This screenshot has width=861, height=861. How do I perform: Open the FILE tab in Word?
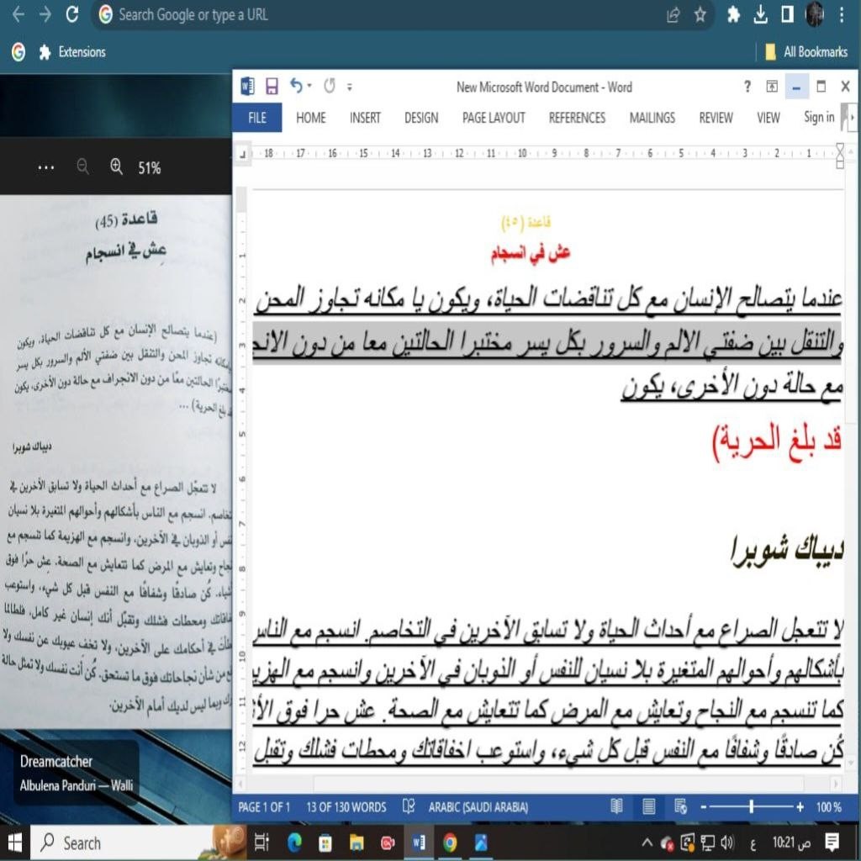[257, 118]
